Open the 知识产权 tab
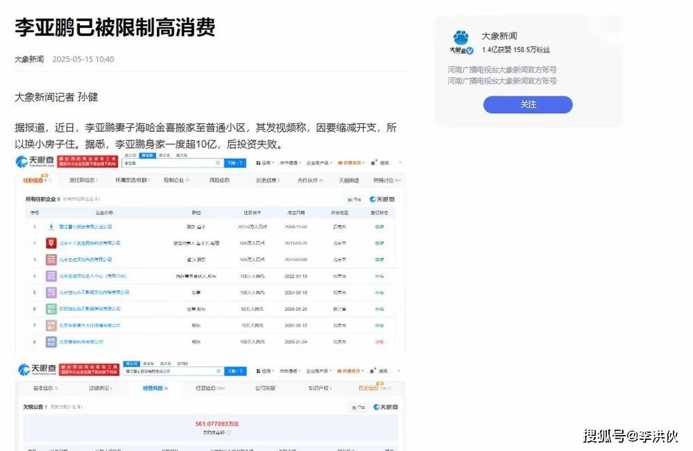This screenshot has height=451, width=693. (320, 388)
